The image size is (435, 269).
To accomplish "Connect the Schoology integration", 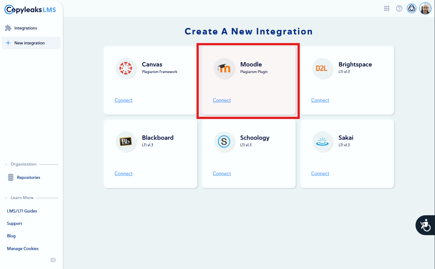I will [222, 173].
